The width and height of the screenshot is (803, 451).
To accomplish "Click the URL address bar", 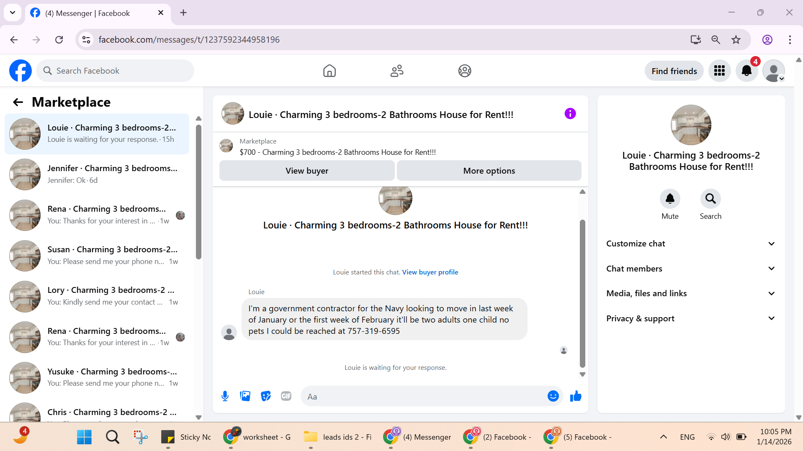I will tap(385, 40).
